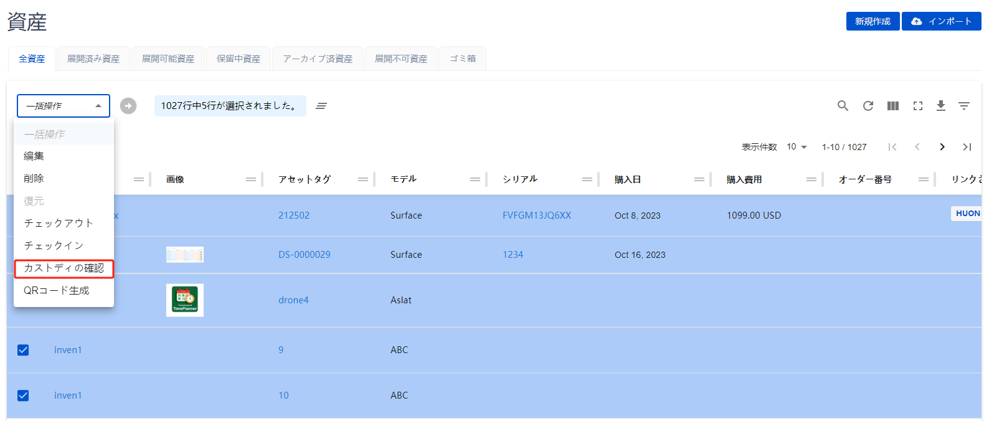The height and width of the screenshot is (421, 984).
Task: Open the 画像 column menu handle
Action: [x=250, y=179]
